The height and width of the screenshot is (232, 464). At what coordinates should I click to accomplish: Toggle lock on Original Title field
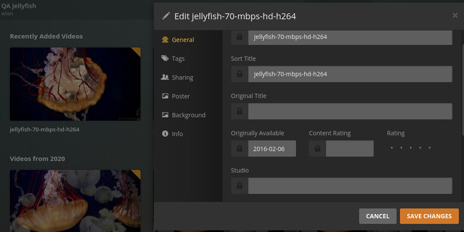point(240,111)
